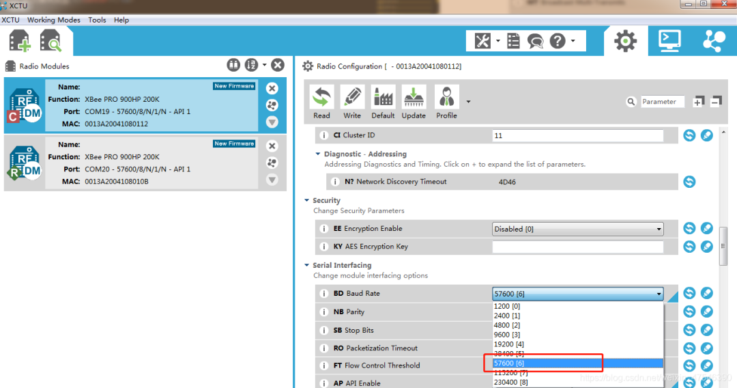Switch to Consoles working mode
The height and width of the screenshot is (388, 737).
coord(669,41)
